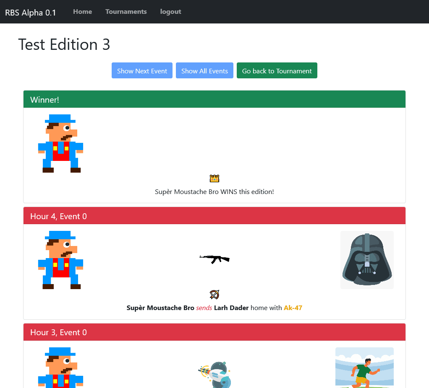Click the red italic word sends
This screenshot has height=388, width=429.
coord(204,308)
